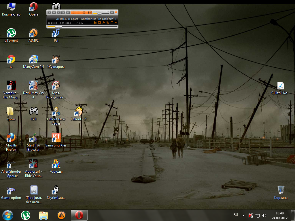Screen dimensions: 295x221
Task: Open µTorrent from the taskbar
Action: [26, 215]
